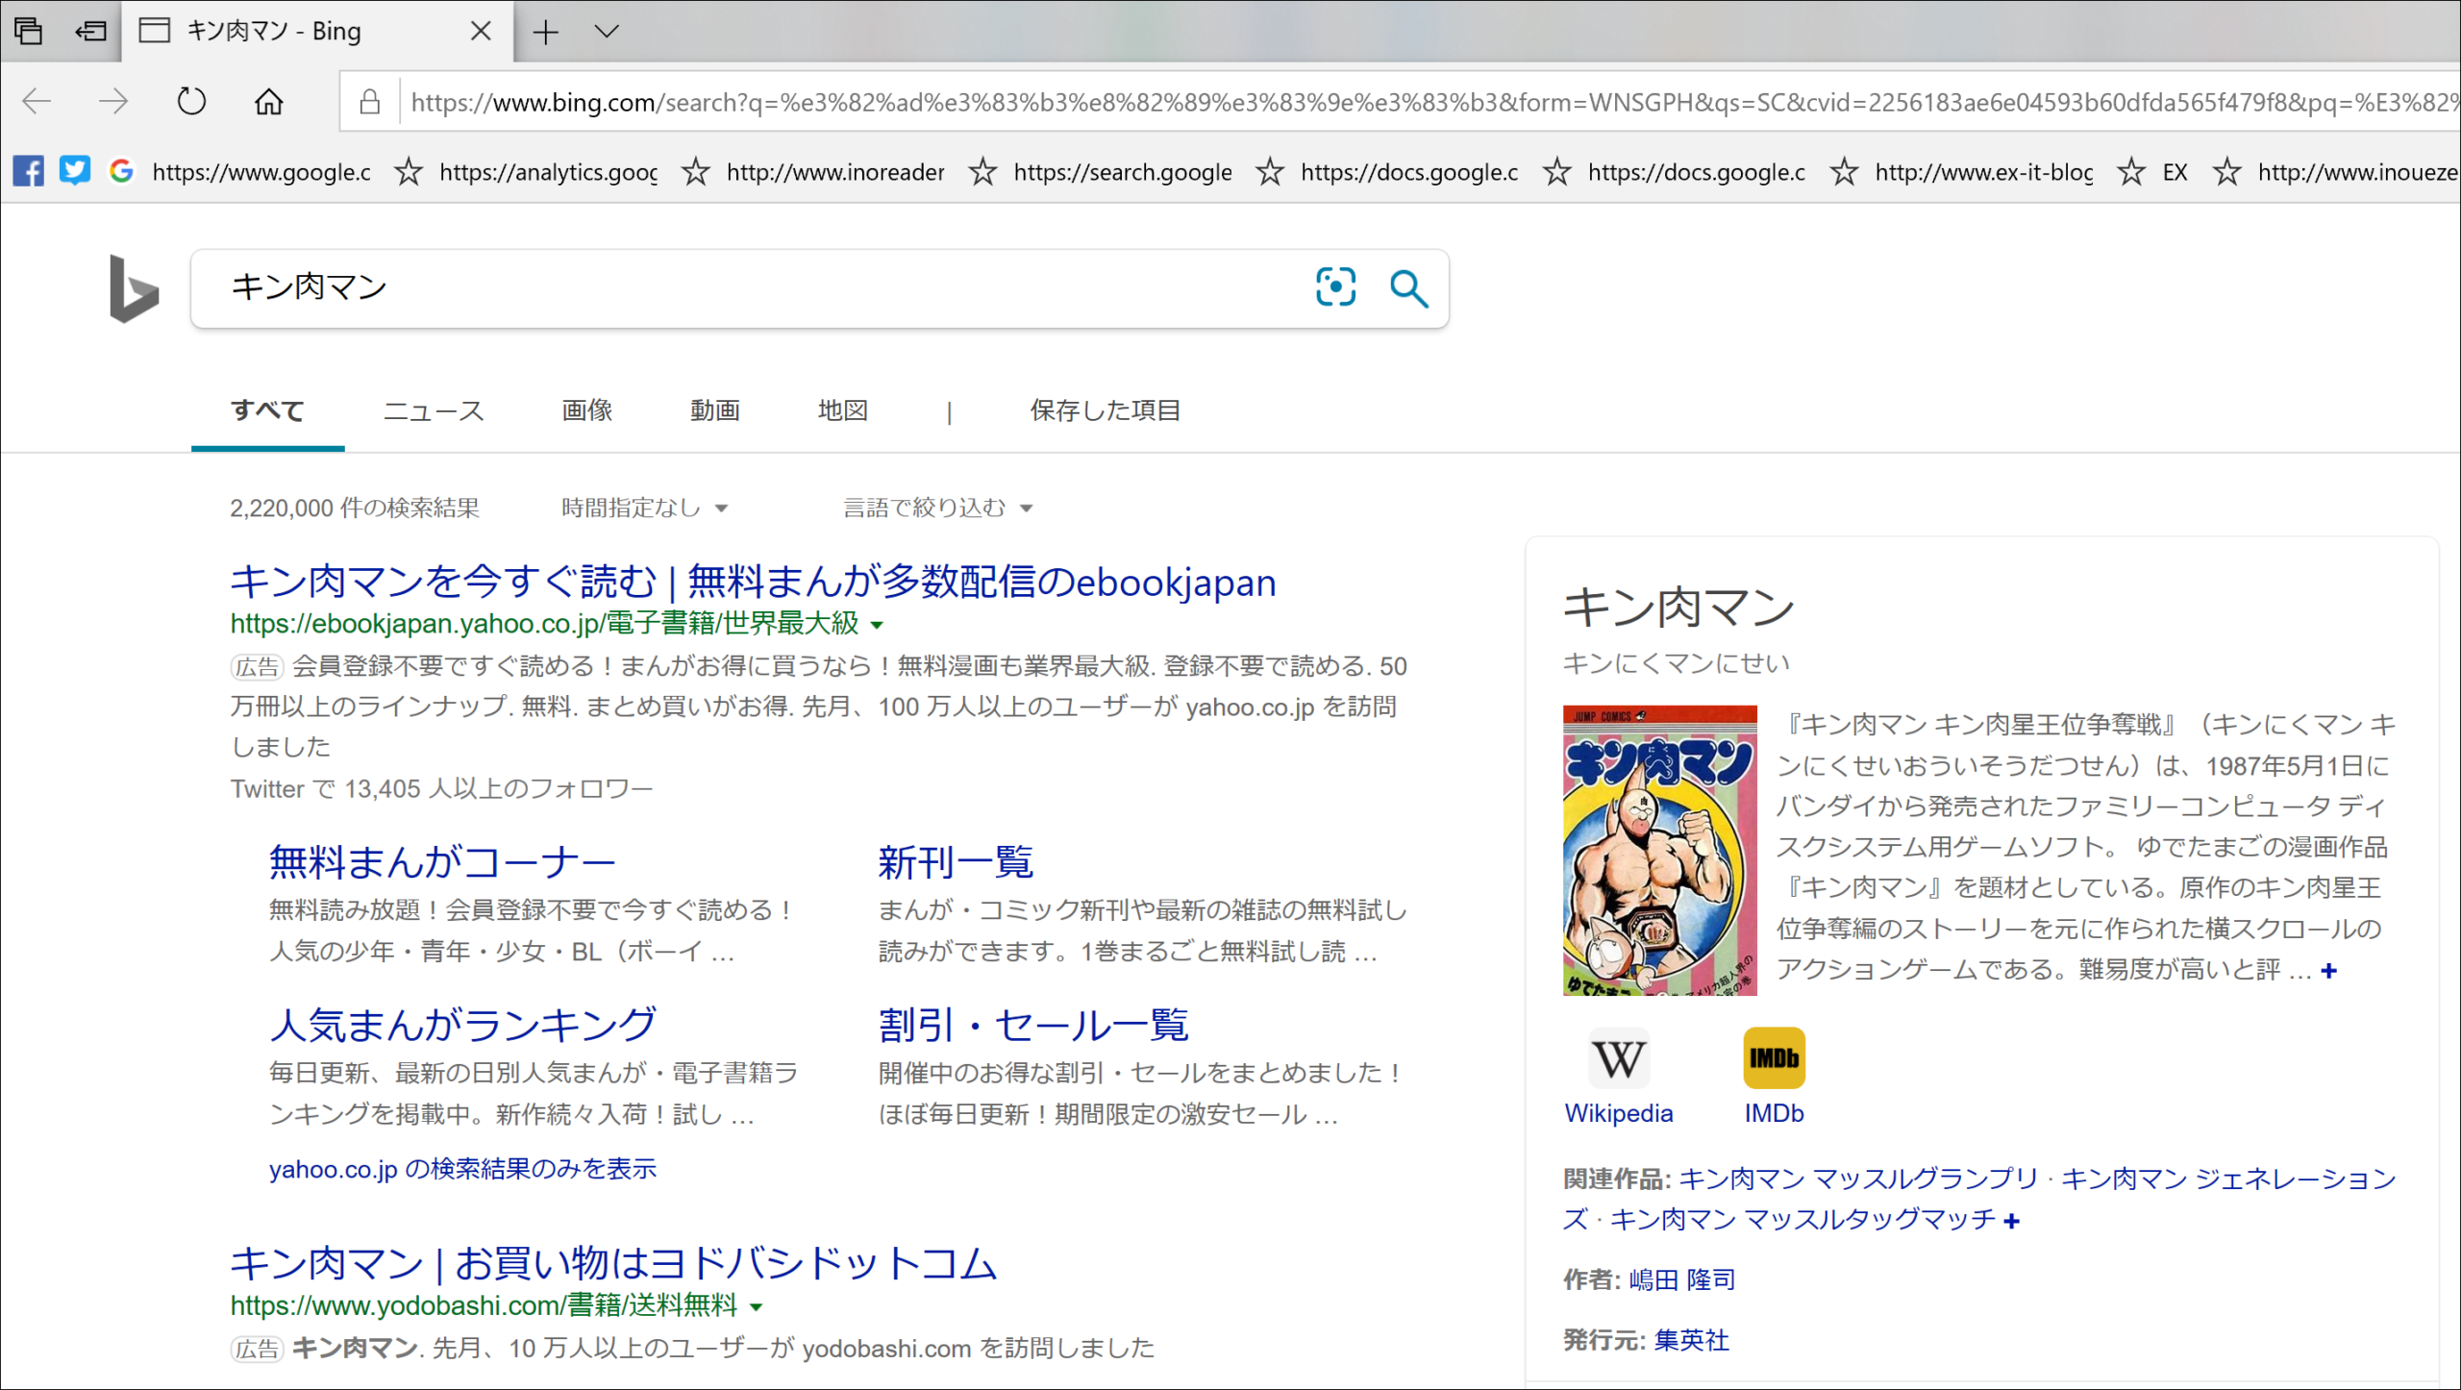Open the https://www.google.c favorite
2461x1390 pixels.
(x=261, y=172)
